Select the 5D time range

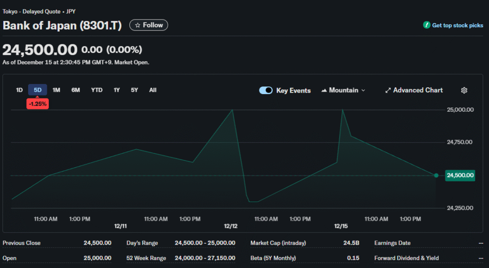pos(38,90)
